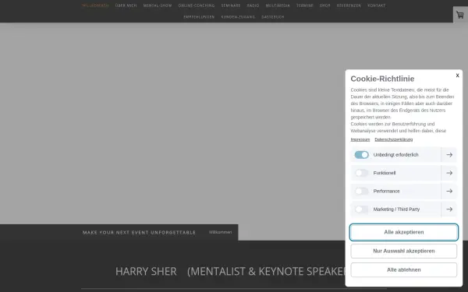Open the Mental-Show menu item
The image size is (468, 292).
click(x=158, y=5)
